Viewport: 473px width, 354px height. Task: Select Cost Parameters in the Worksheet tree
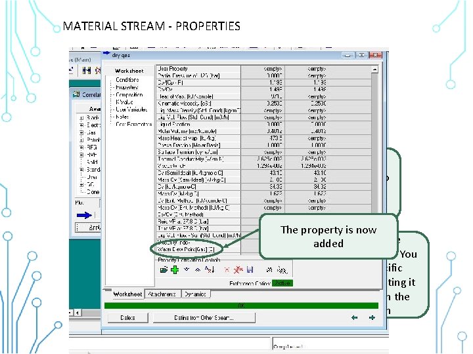pyautogui.click(x=134, y=125)
